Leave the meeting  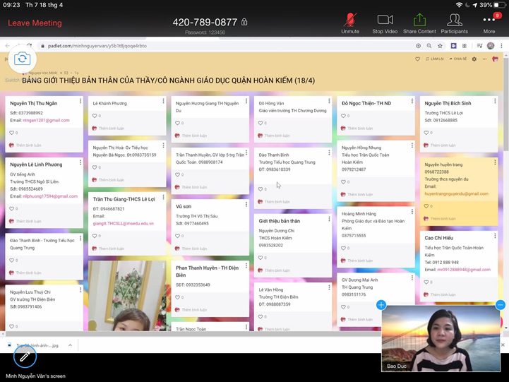pos(35,23)
